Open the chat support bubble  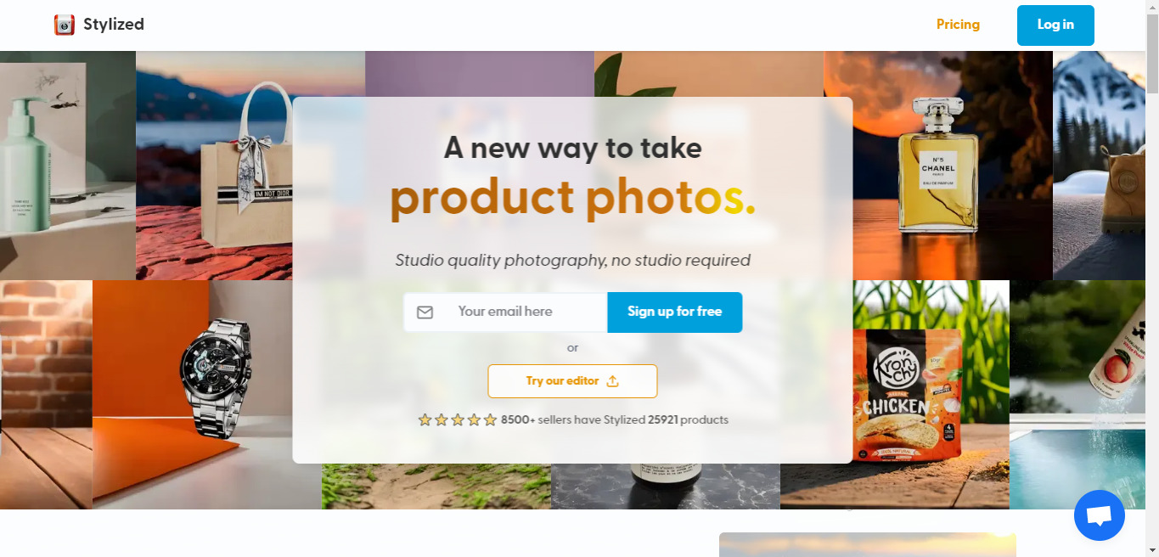point(1099,515)
